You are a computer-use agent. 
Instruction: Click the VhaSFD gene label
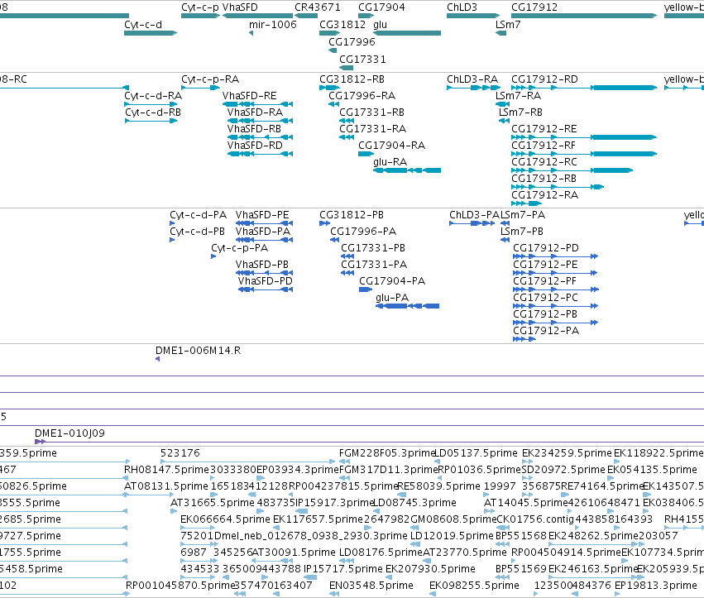(240, 7)
